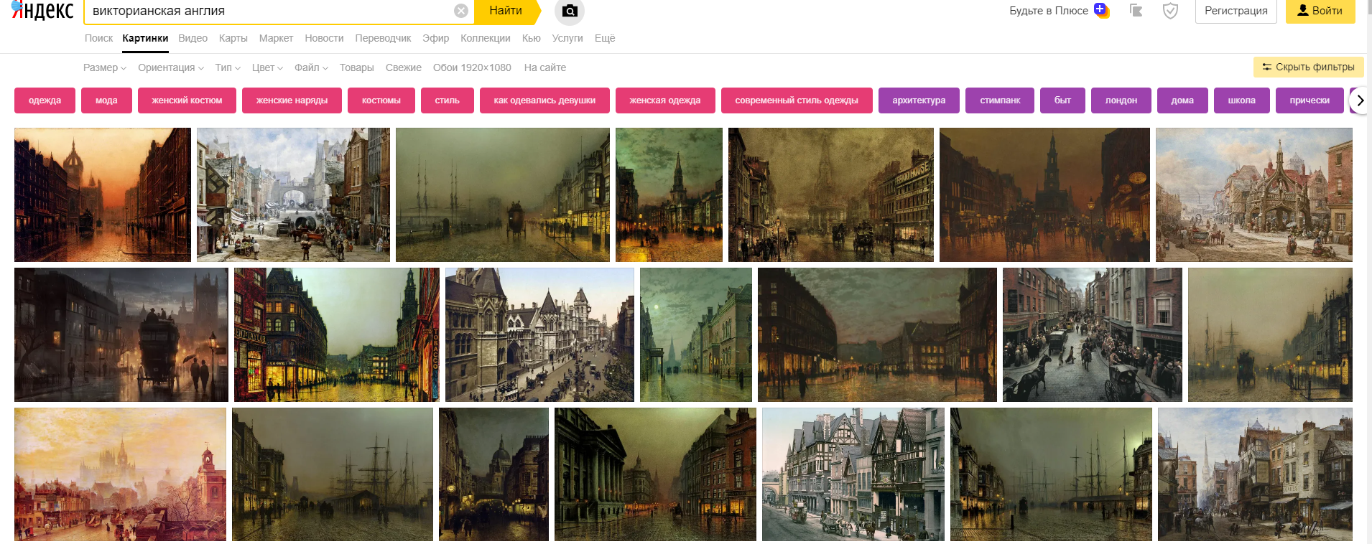
Task: Open the Эфир tab
Action: point(435,38)
